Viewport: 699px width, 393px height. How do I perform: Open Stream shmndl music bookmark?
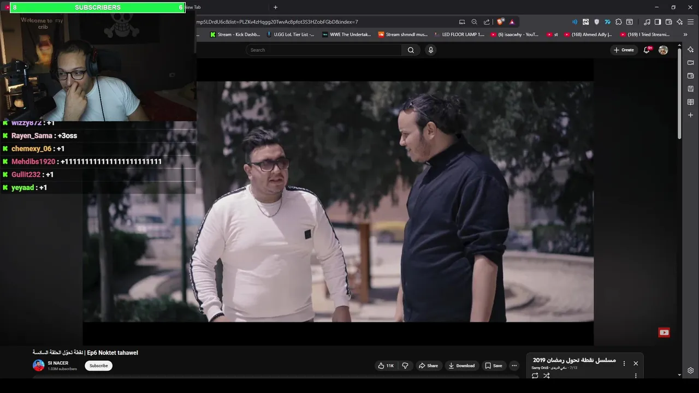(403, 34)
